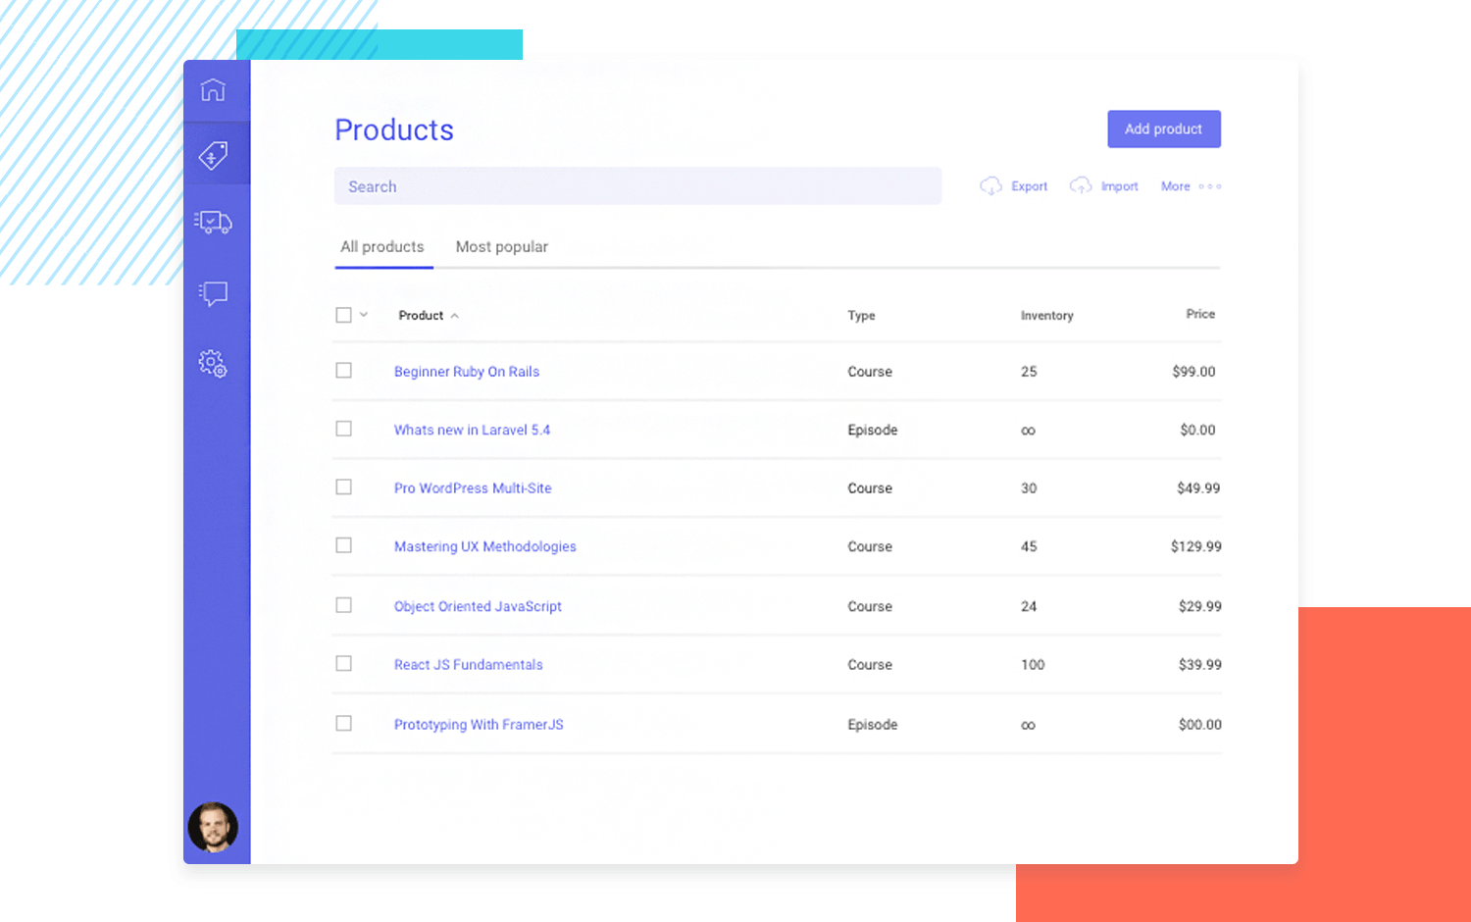The width and height of the screenshot is (1471, 922).
Task: Select the price tag Products icon
Action: 214,155
